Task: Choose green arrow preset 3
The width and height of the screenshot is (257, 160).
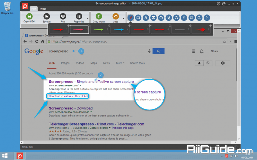Action: tap(100, 29)
